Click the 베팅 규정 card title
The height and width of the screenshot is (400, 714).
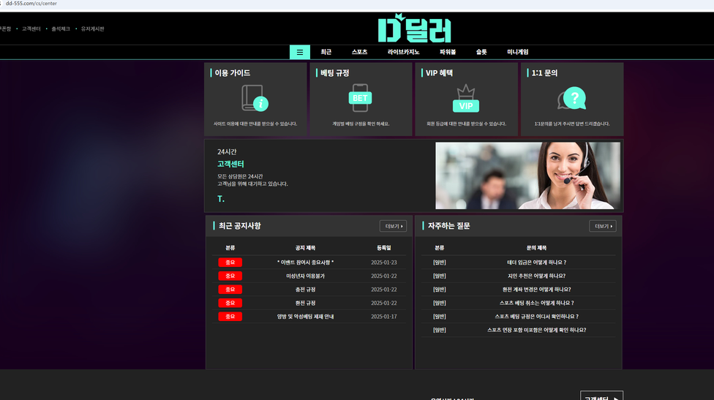coord(335,73)
